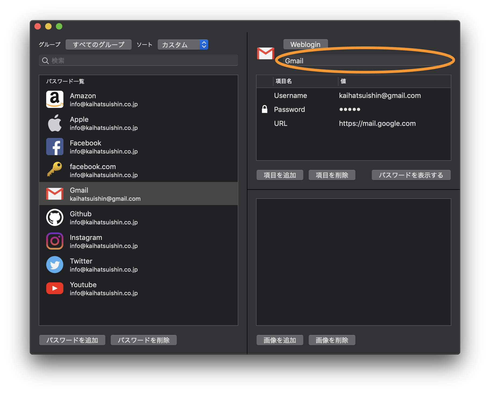This screenshot has width=490, height=394.
Task: Click パスワードを削除 button
Action: (x=144, y=340)
